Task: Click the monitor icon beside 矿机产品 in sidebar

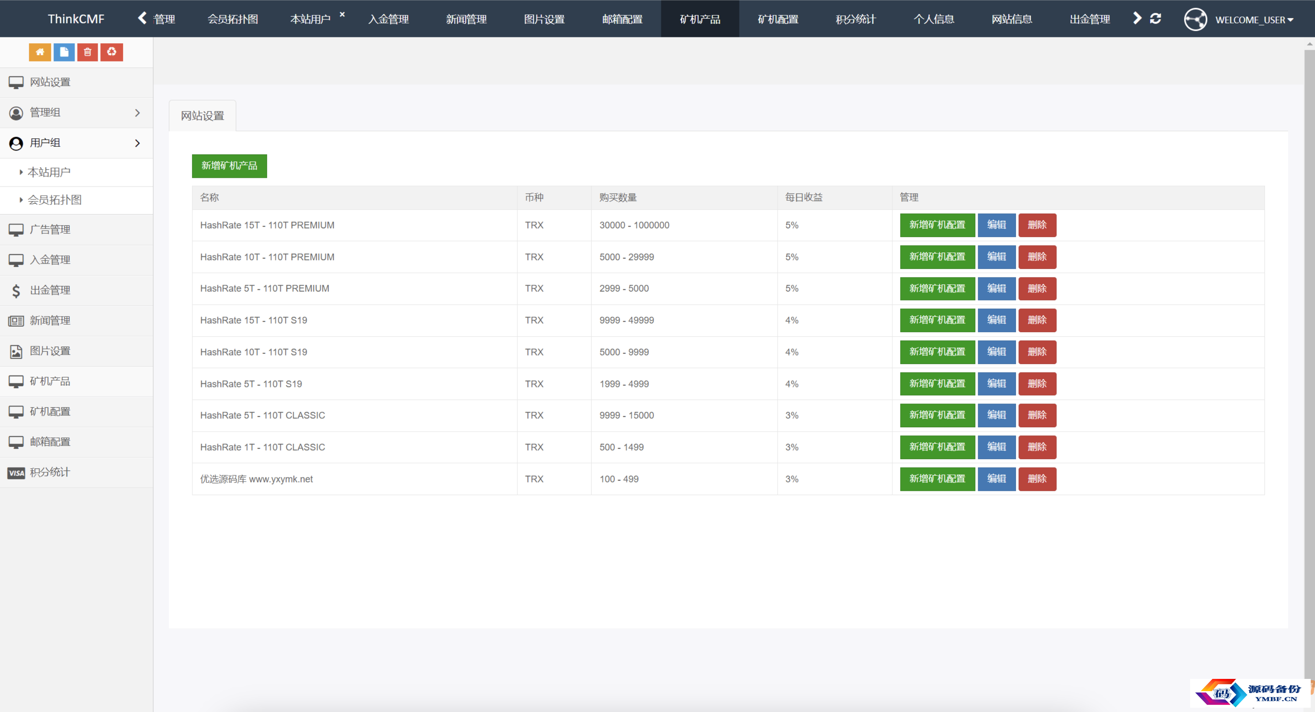Action: [16, 381]
